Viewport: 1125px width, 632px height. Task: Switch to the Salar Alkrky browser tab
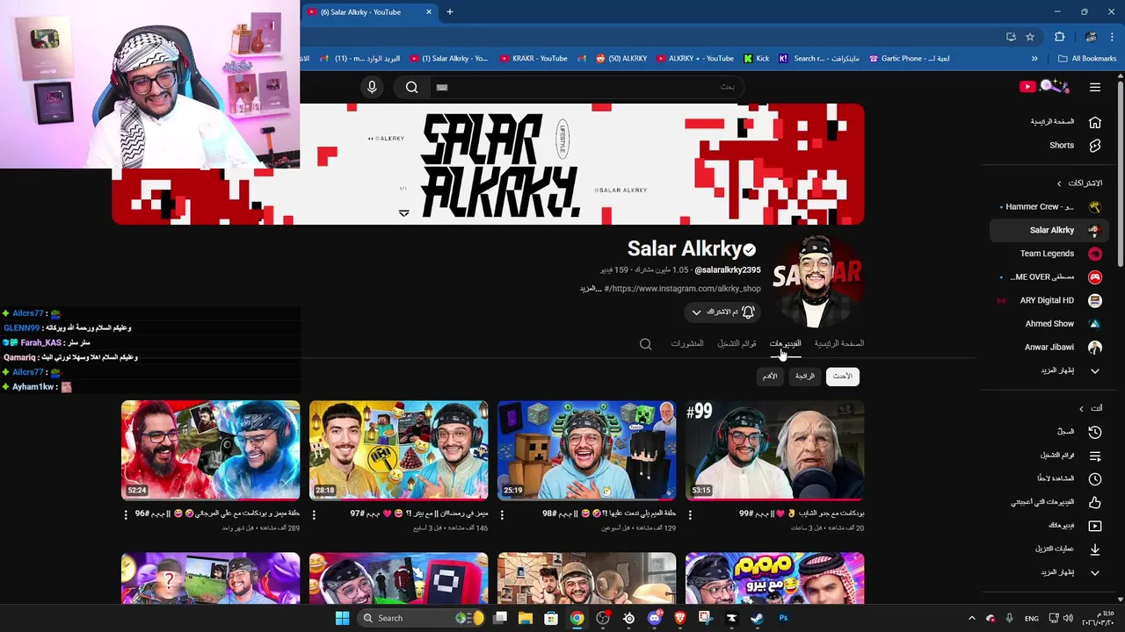click(x=367, y=12)
